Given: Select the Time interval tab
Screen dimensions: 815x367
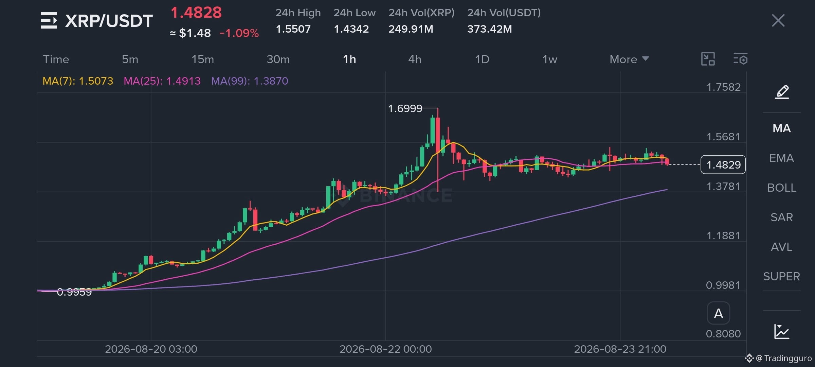Looking at the screenshot, I should [56, 59].
